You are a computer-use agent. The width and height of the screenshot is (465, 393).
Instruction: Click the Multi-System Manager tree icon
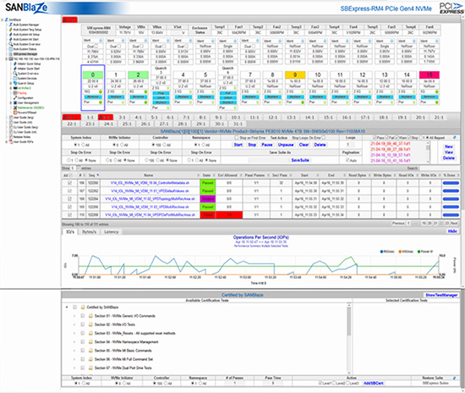point(11,25)
